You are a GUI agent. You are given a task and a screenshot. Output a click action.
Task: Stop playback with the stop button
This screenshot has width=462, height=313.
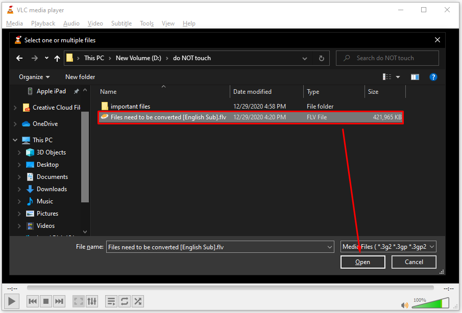pos(45,301)
